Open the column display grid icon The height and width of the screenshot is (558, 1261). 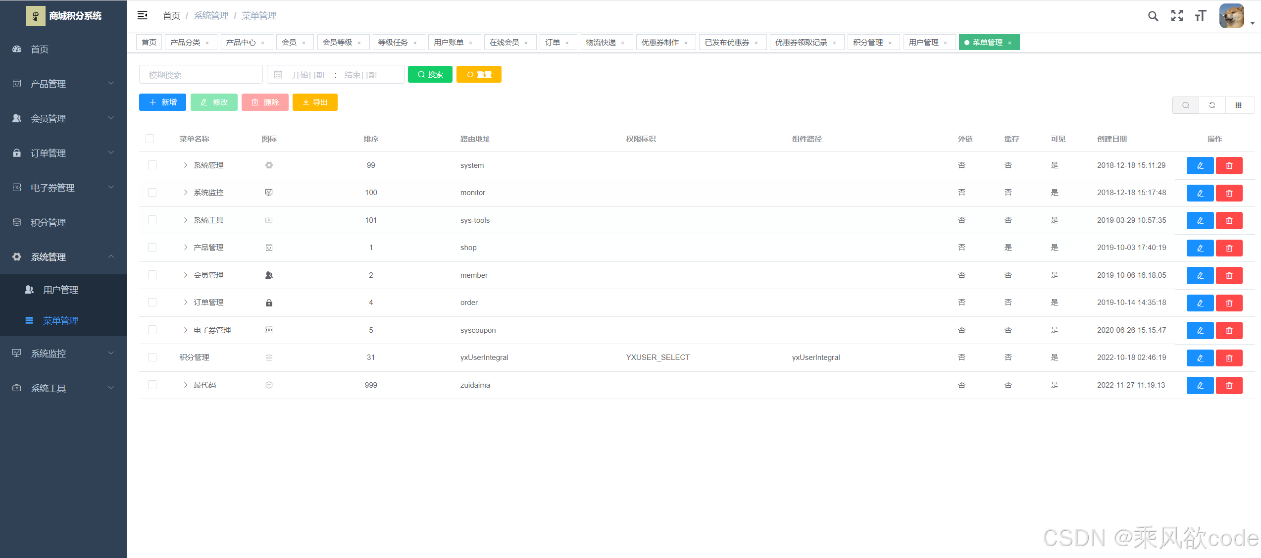1239,105
